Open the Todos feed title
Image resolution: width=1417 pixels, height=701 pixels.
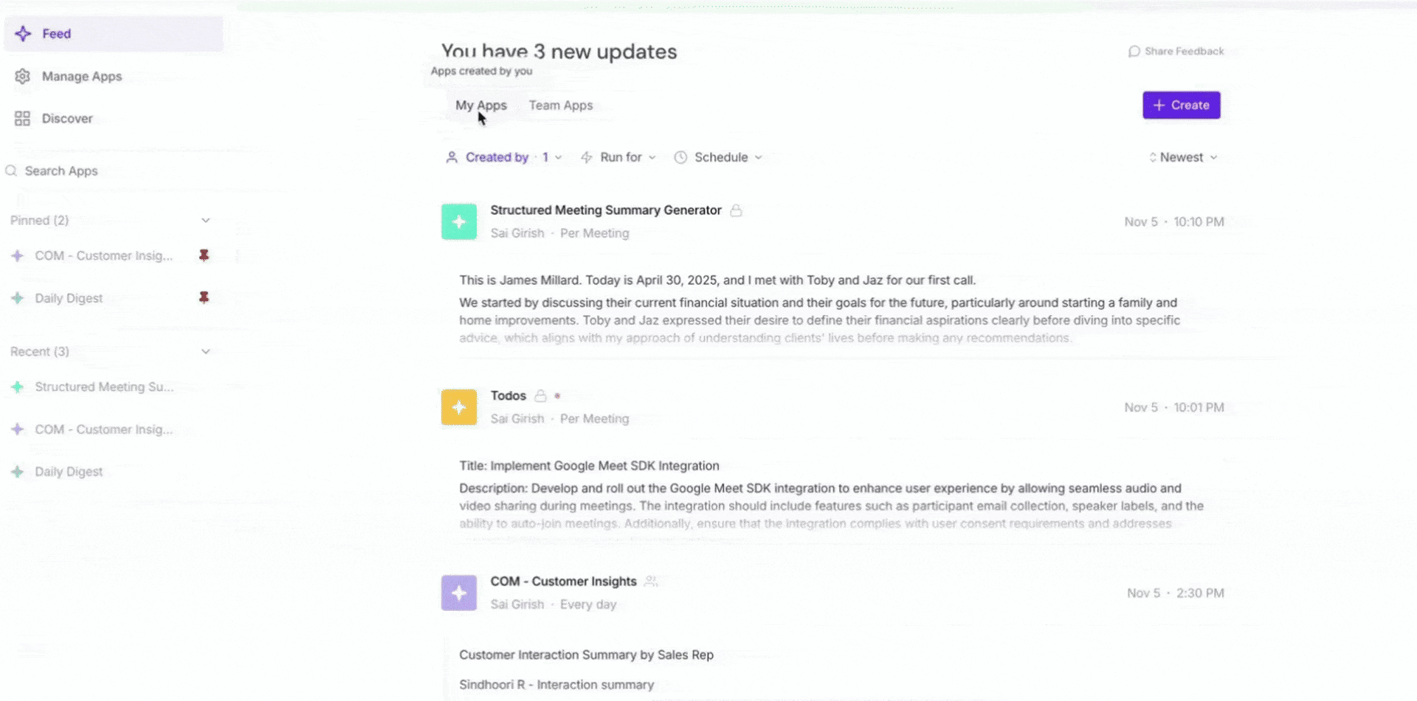(508, 396)
